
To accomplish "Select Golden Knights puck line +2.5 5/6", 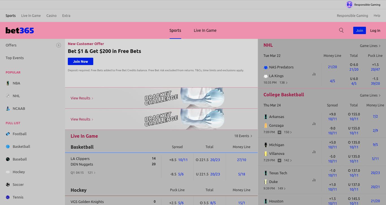I will (177, 203).
